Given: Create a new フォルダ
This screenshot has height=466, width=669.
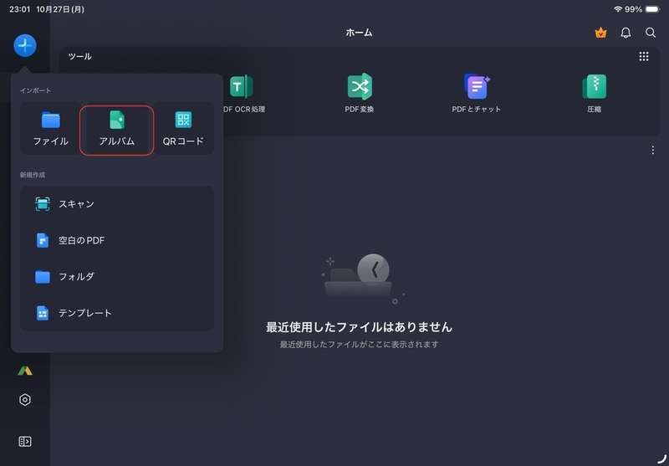Looking at the screenshot, I should [117, 277].
